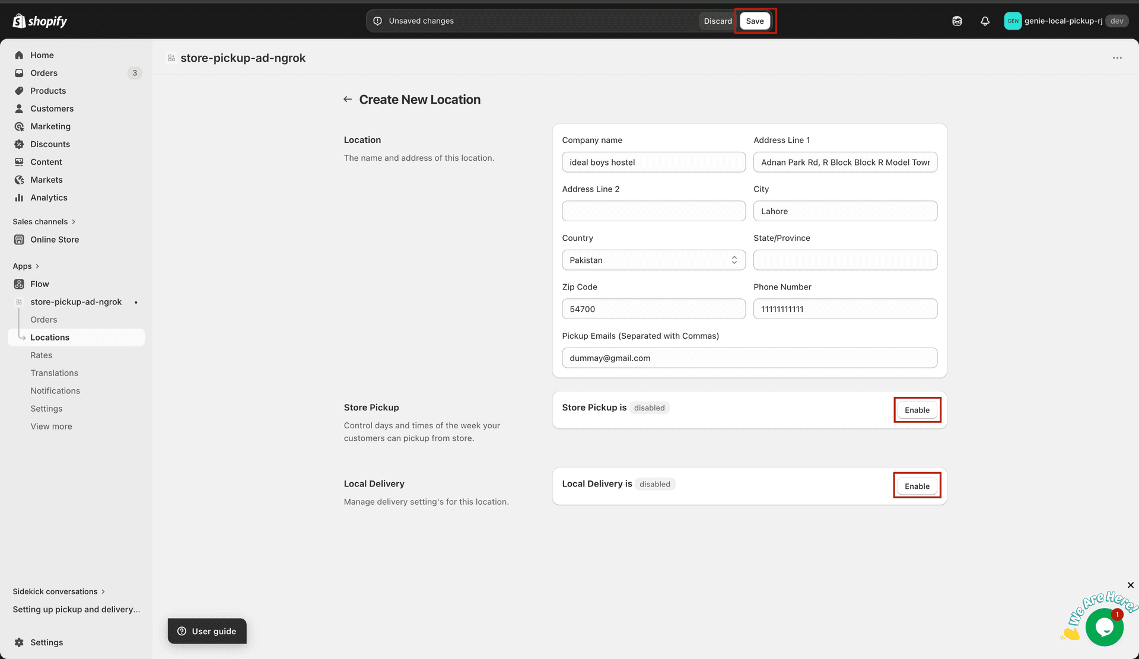Open the Sidekick assistant from the top bar
This screenshot has width=1139, height=659.
(957, 21)
